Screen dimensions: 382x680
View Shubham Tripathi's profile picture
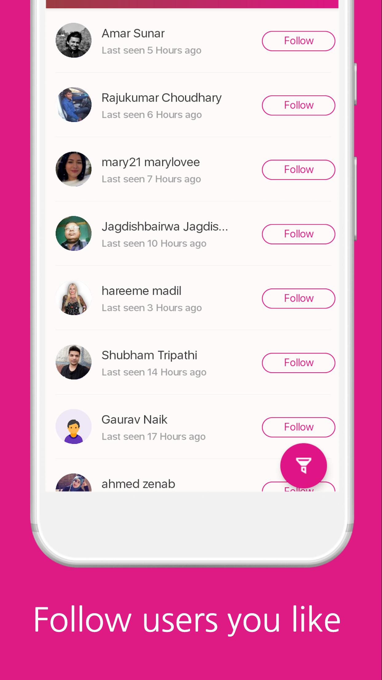pyautogui.click(x=74, y=362)
